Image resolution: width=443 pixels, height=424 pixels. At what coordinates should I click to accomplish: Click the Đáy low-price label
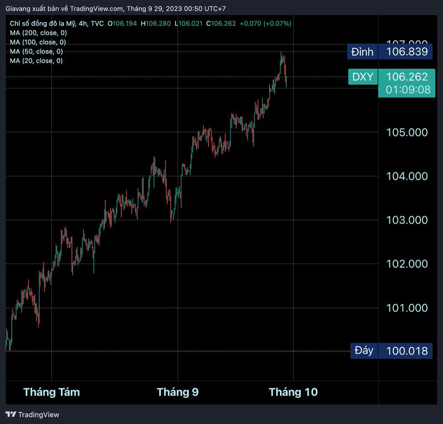tap(363, 351)
